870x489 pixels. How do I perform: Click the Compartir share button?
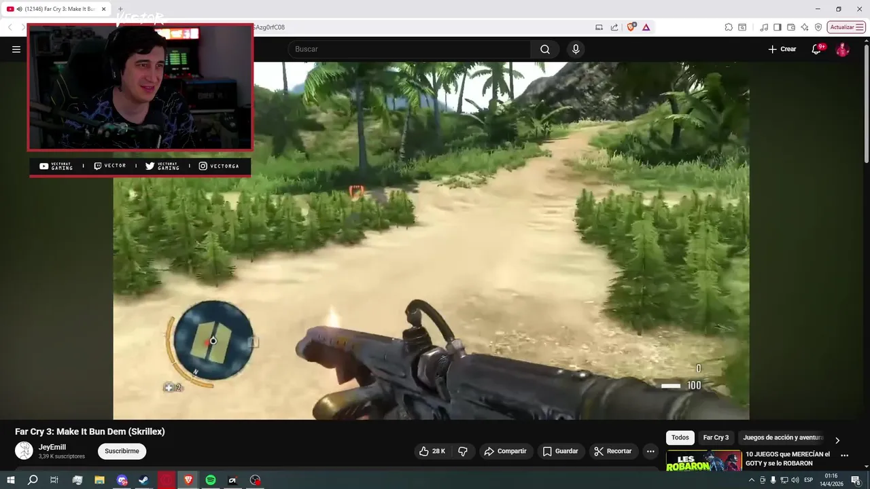pyautogui.click(x=505, y=451)
